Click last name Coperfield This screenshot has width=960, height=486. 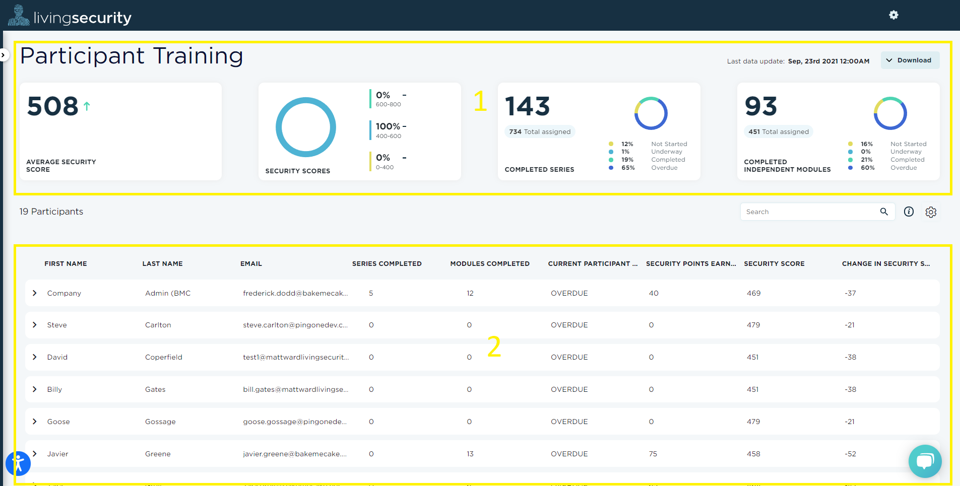click(x=163, y=357)
